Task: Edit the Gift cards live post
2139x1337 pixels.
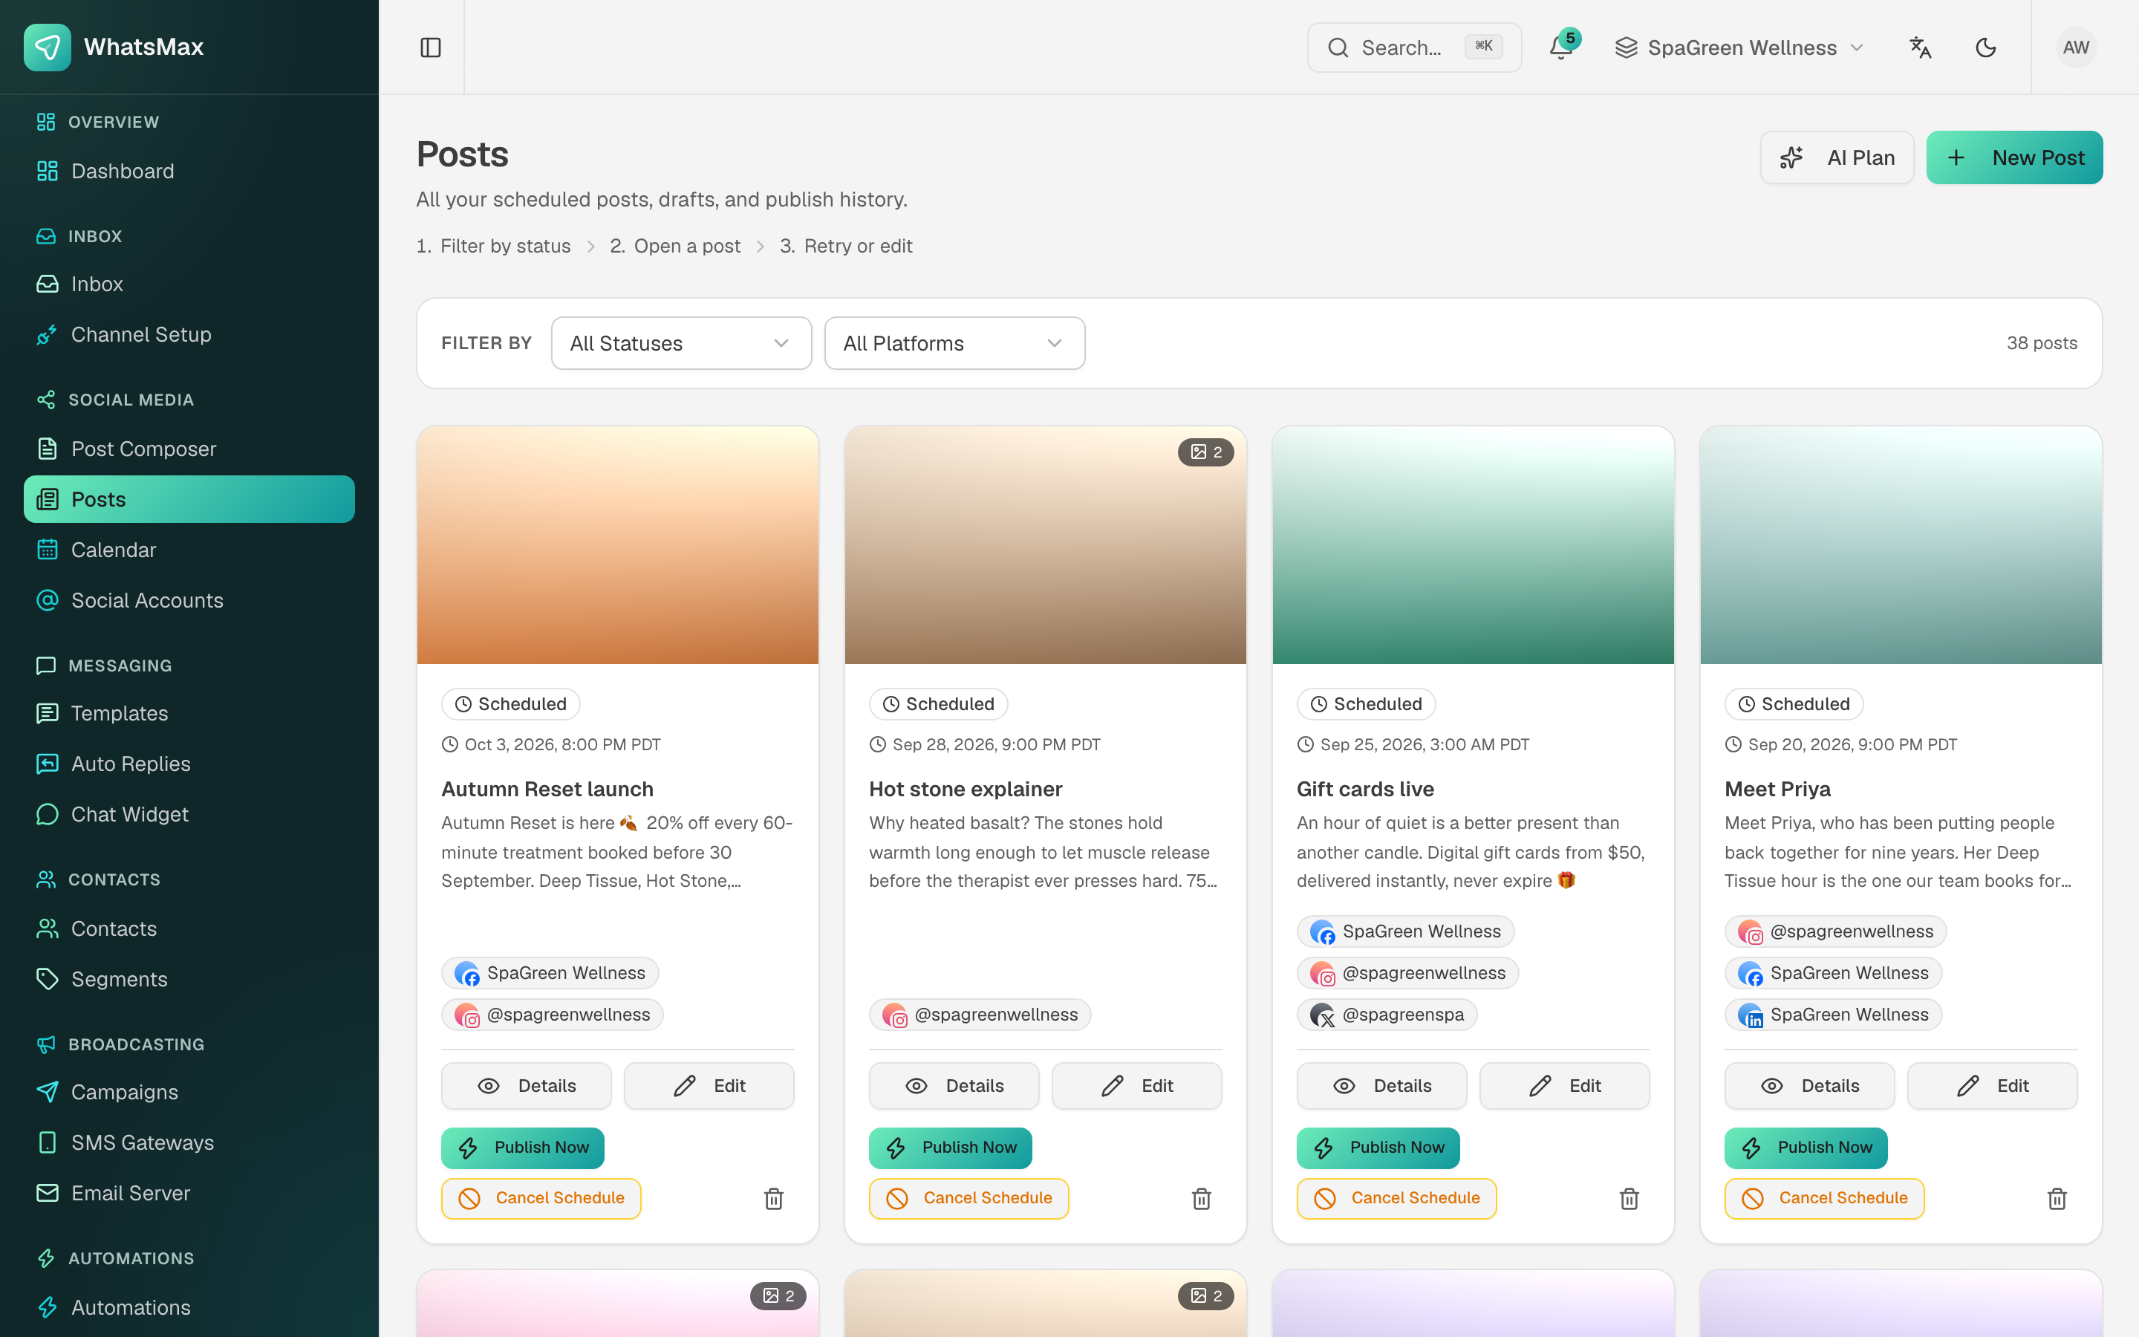Action: [x=1564, y=1086]
